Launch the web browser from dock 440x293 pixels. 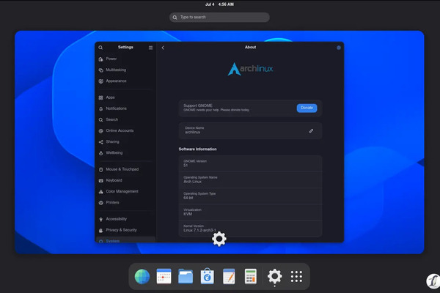142,277
